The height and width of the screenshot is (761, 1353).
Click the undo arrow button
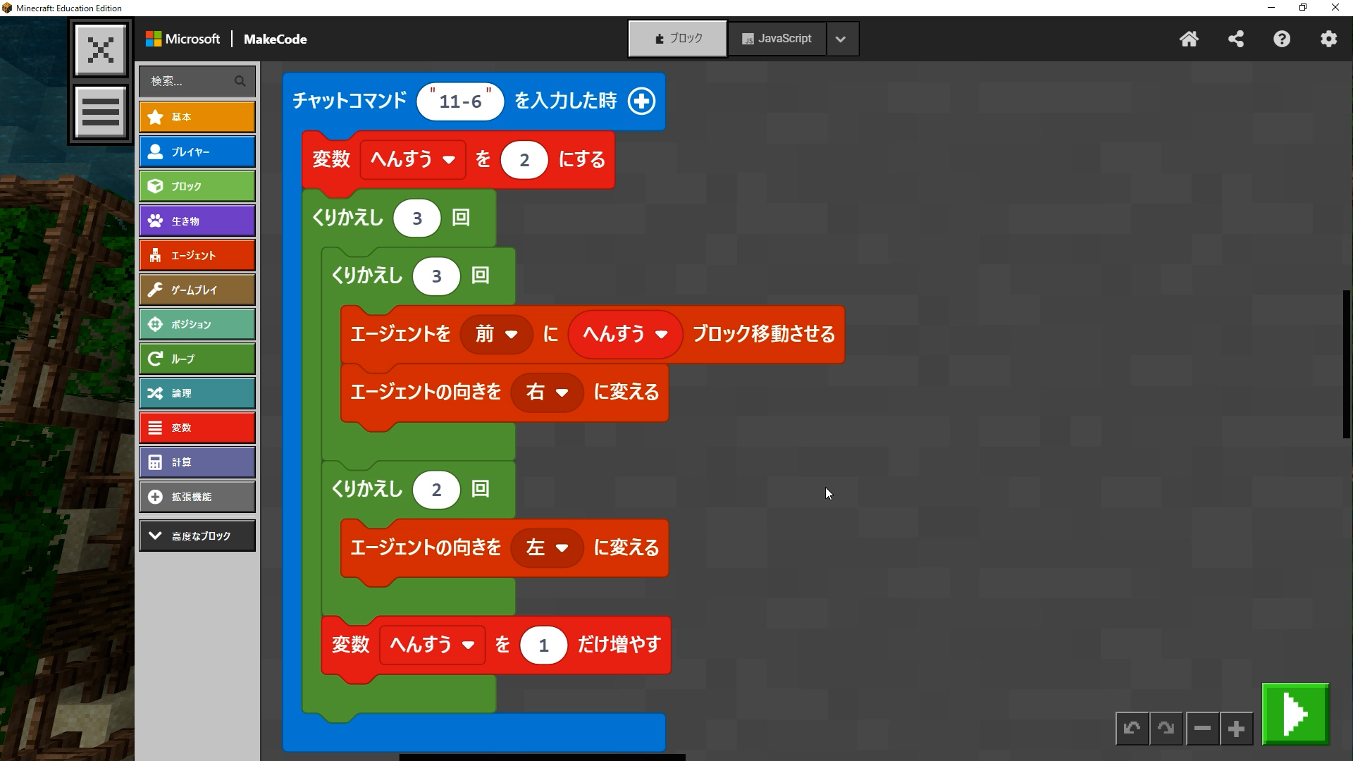(x=1132, y=729)
